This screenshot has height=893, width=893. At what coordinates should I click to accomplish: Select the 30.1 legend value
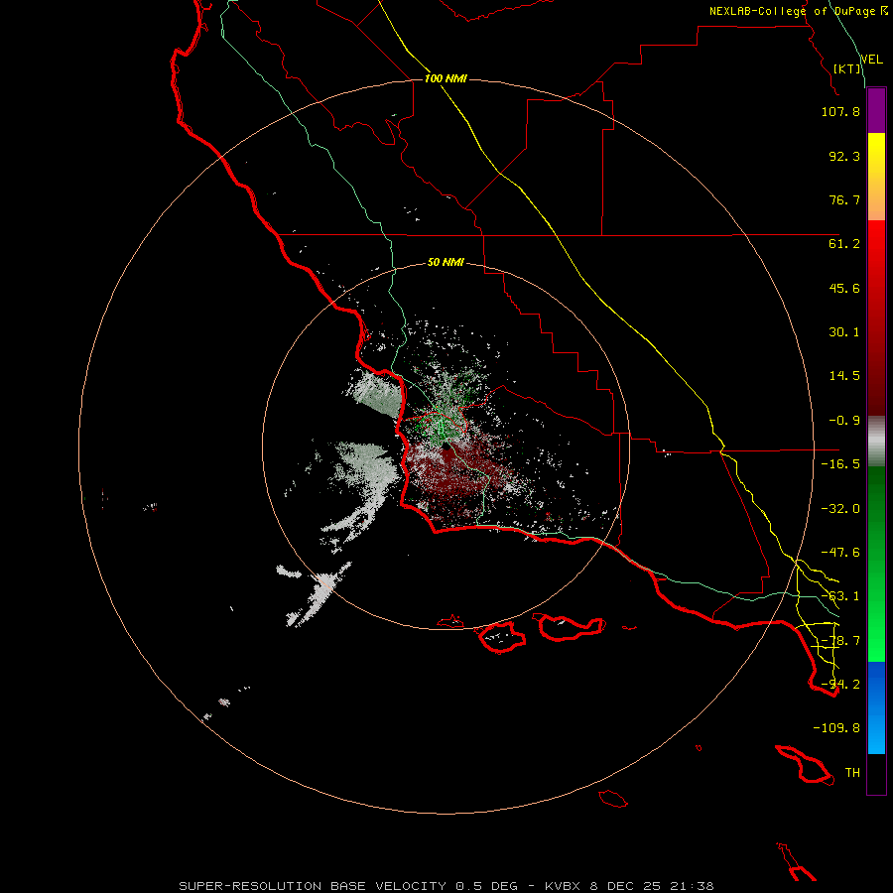[844, 332]
